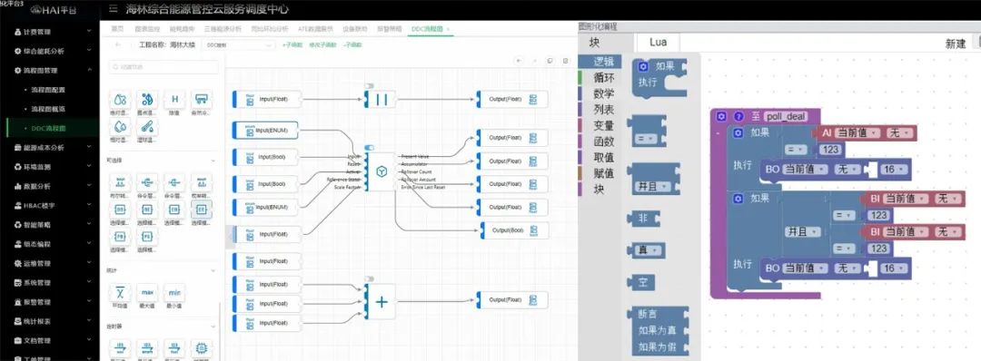Select the 变量 block category
981x361 pixels.
(600, 125)
